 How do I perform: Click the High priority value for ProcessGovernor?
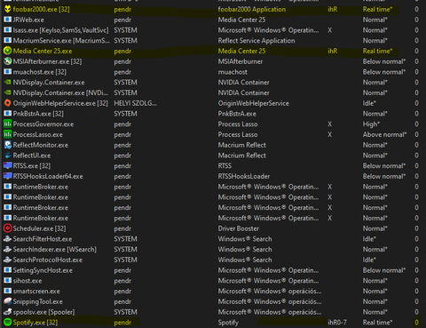point(371,124)
